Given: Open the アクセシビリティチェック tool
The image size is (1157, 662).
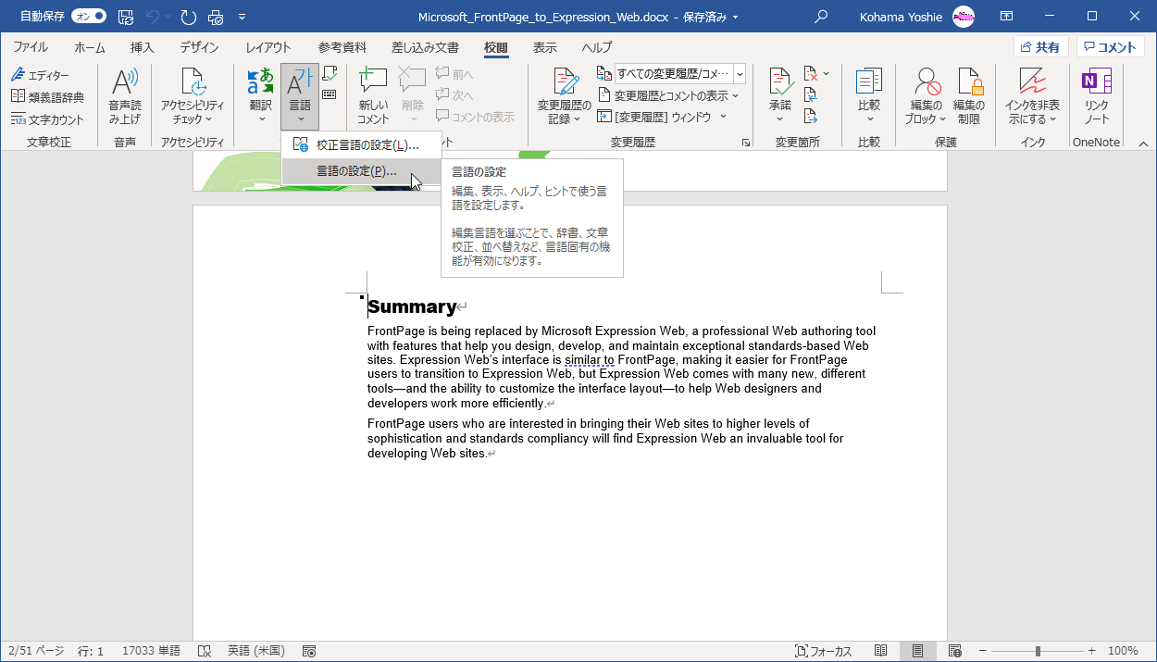Looking at the screenshot, I should coord(192,95).
